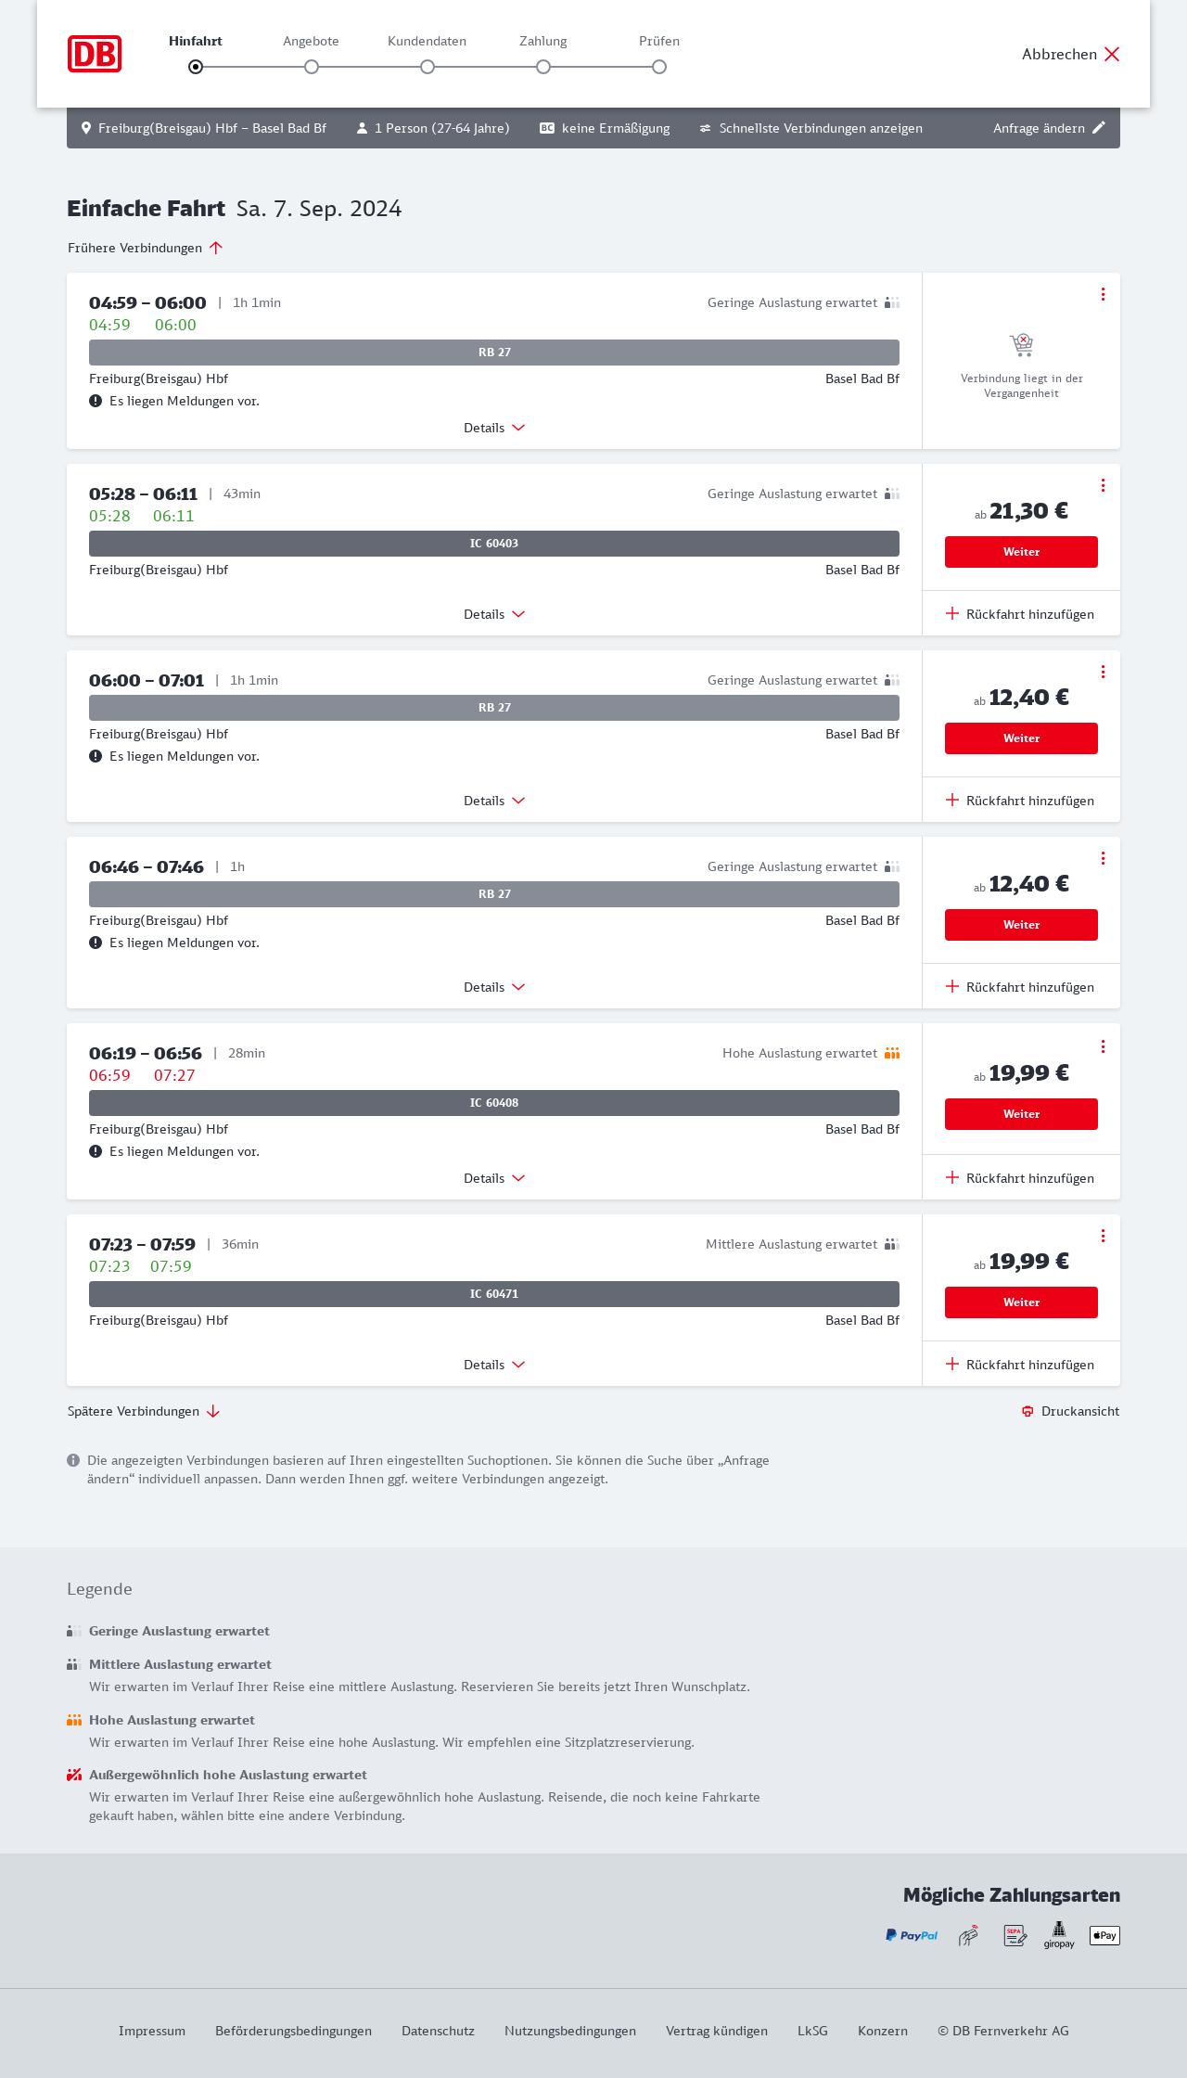Add Rückfahrt to the 06:46 connection
Screen dimensions: 1187x2078
pos(1020,987)
